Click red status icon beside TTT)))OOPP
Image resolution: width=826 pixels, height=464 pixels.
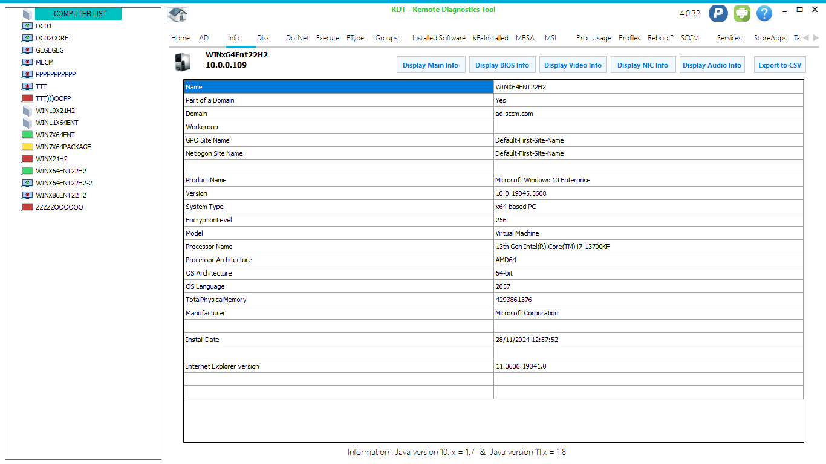point(27,98)
